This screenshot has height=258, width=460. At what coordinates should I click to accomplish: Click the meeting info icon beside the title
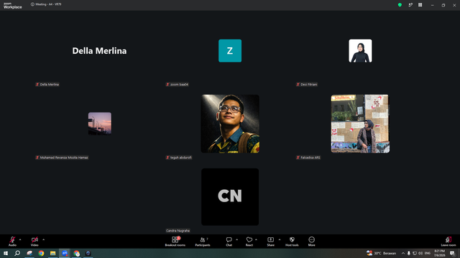click(32, 4)
